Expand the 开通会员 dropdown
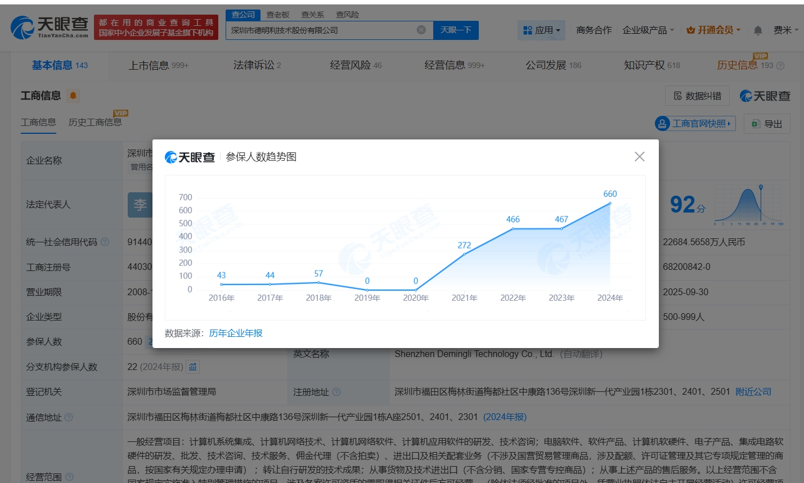804x483 pixels. pyautogui.click(x=713, y=30)
